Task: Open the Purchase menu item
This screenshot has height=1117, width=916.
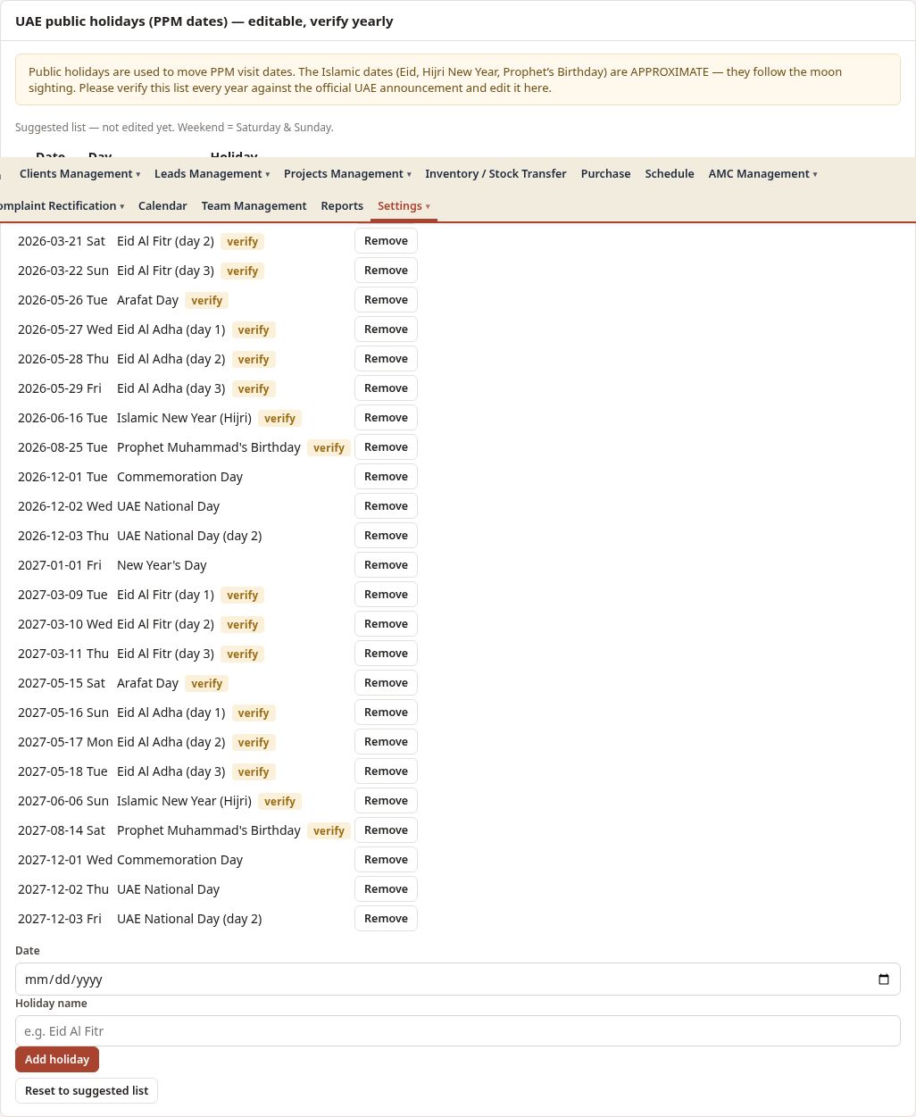Action: click(605, 174)
